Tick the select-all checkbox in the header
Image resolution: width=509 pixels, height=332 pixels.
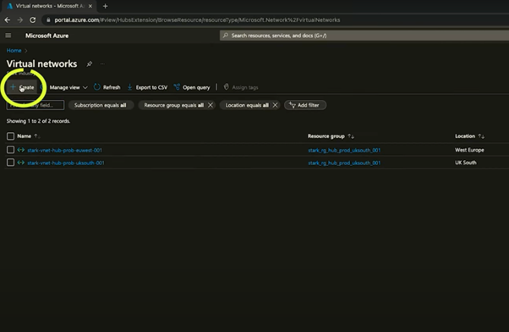pos(10,136)
